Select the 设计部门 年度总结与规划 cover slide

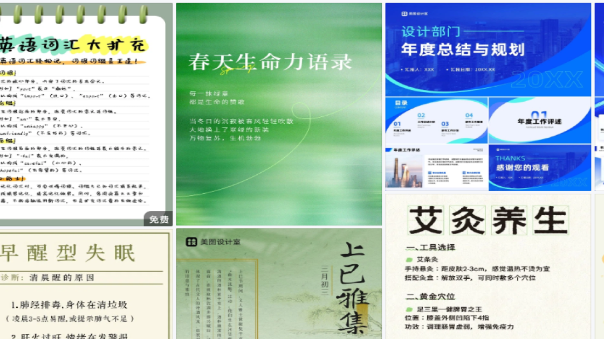(488, 49)
